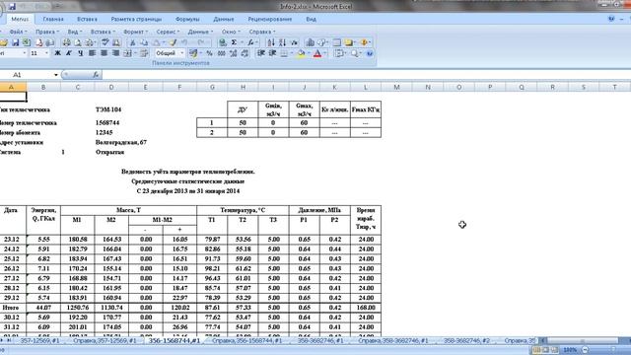Click the Итого time value 168.00
Screen dimensions: 631x355
(x=366, y=308)
